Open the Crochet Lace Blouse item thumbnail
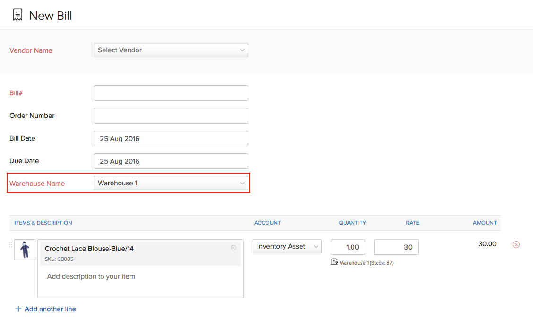The height and width of the screenshot is (317, 533). pyautogui.click(x=25, y=250)
